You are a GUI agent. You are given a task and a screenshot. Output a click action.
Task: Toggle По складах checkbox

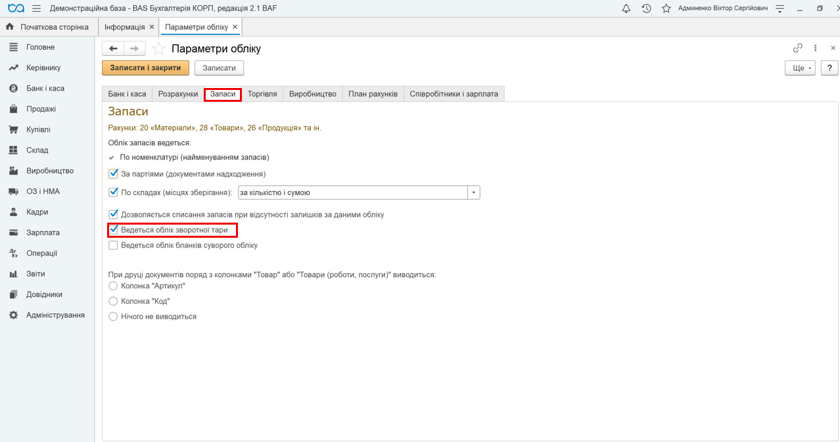[x=113, y=192]
